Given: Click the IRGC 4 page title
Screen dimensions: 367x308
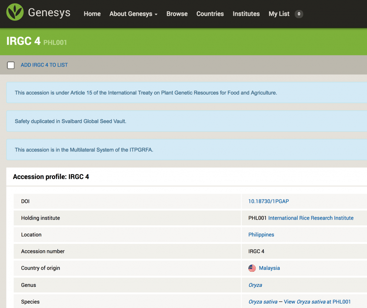Looking at the screenshot, I should pyautogui.click(x=23, y=41).
